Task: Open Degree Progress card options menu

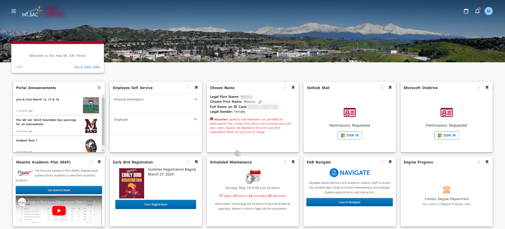Action: coord(479,162)
